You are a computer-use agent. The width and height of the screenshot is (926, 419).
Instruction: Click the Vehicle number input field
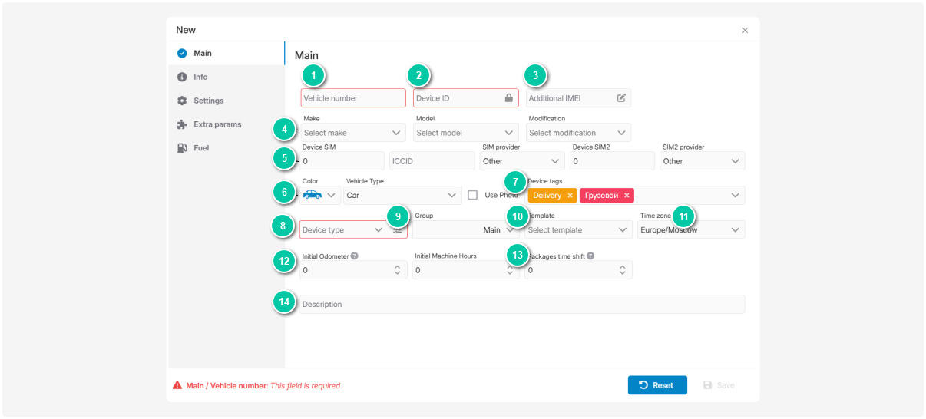tap(353, 98)
